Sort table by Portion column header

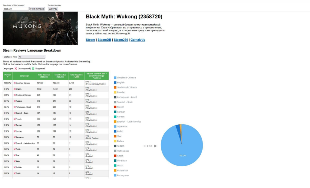pyautogui.click(x=8, y=76)
